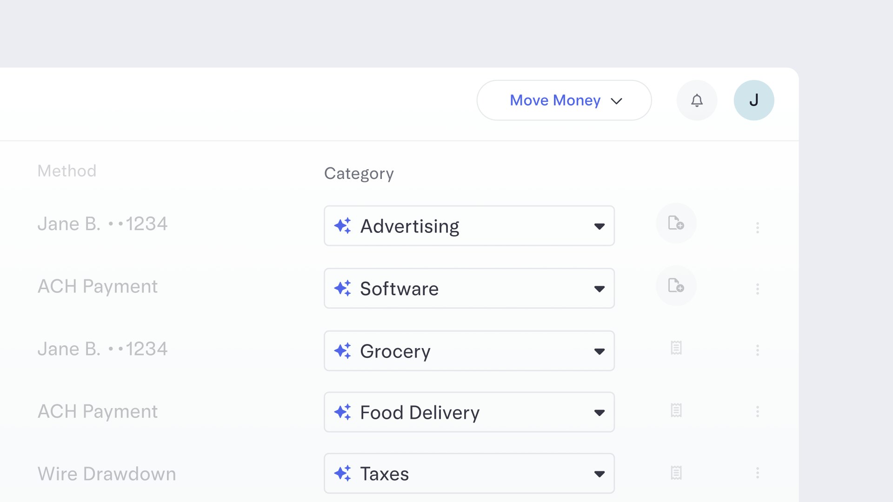The width and height of the screenshot is (893, 502).
Task: Click the AI sparkle icon beside Advertising
Action: (343, 226)
